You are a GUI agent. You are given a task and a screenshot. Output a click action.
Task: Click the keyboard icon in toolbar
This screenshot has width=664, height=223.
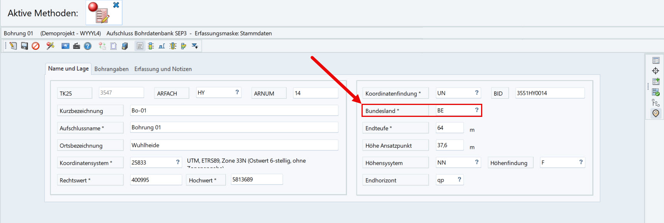[76, 46]
